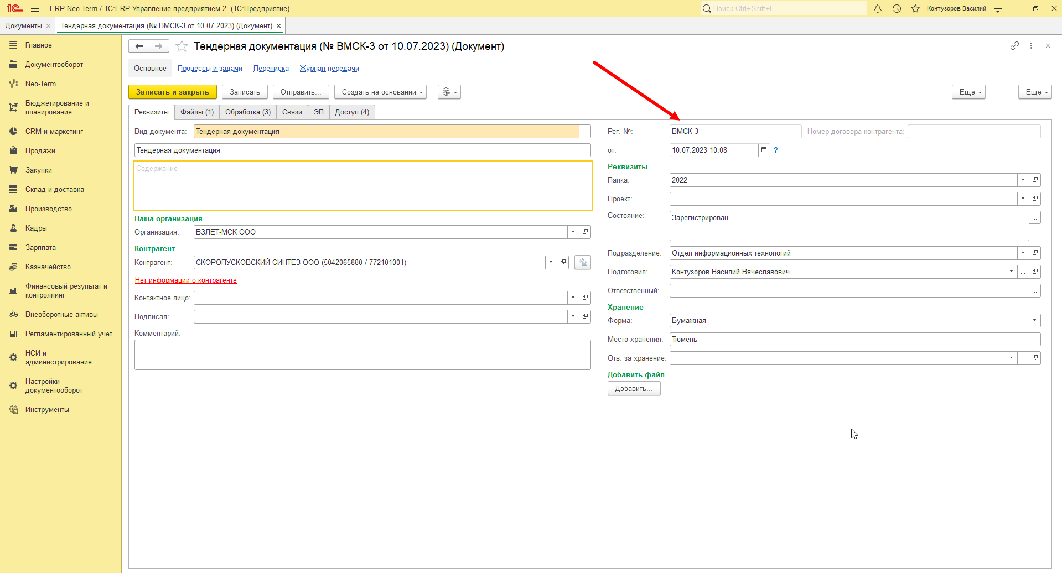Go forward with the right arrow
This screenshot has width=1062, height=573.
coord(159,46)
